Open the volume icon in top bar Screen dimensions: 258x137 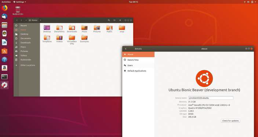point(248,2)
